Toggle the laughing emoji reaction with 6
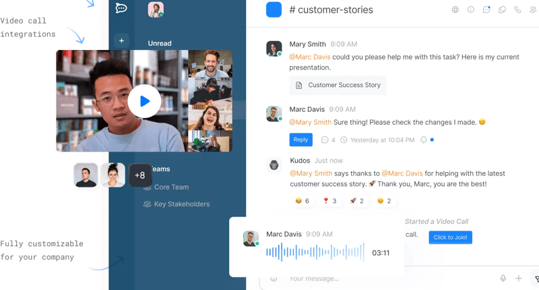 click(302, 201)
